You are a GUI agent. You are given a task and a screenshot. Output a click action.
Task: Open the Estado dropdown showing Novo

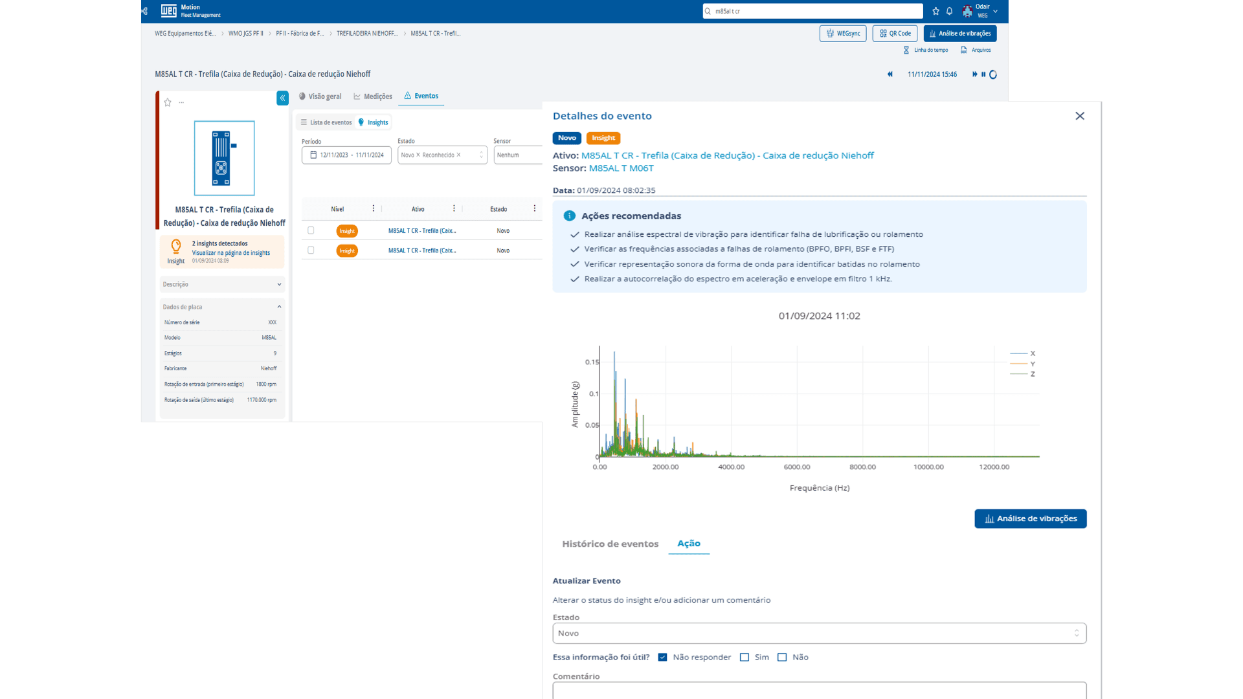[819, 633]
